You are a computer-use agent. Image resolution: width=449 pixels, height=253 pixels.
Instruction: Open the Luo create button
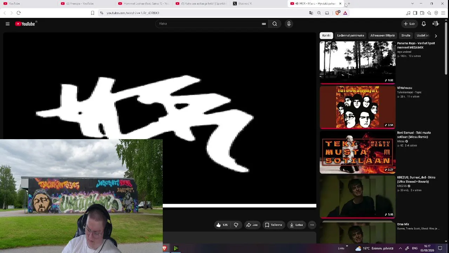(x=409, y=24)
